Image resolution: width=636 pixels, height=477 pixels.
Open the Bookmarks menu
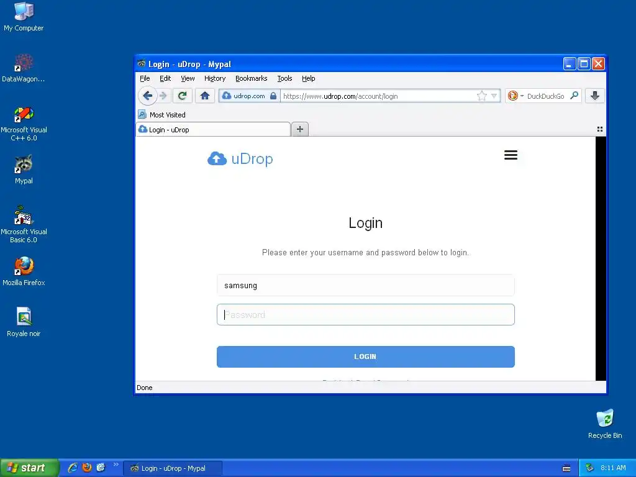click(x=251, y=78)
